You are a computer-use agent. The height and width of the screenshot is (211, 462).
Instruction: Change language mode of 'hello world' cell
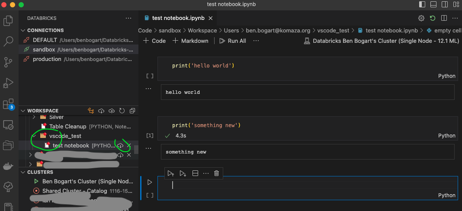(x=447, y=76)
